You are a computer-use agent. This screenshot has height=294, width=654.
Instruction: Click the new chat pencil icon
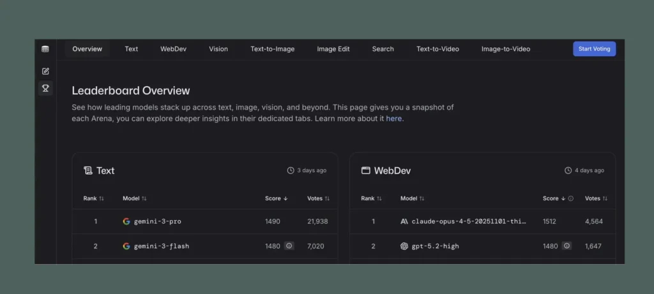click(45, 71)
